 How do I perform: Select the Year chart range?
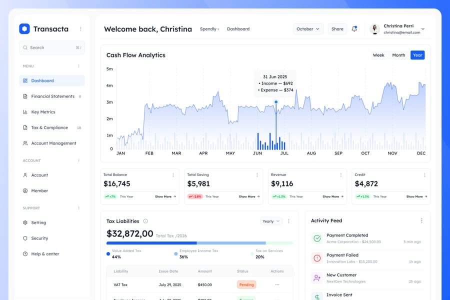click(x=417, y=55)
